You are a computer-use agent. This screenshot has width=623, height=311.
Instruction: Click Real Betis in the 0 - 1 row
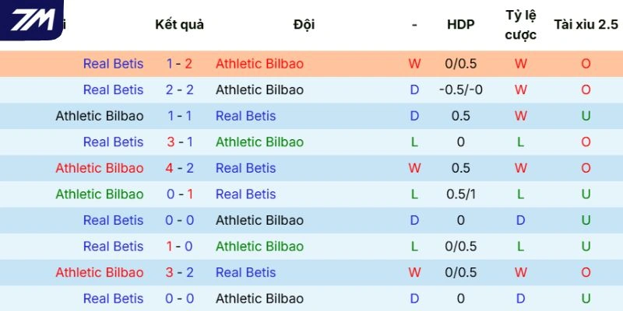245,194
